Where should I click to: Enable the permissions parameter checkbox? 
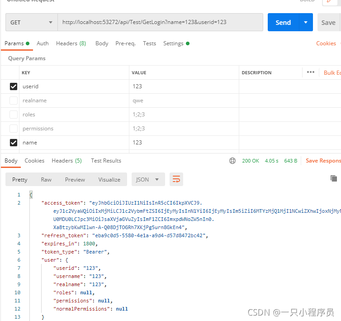click(x=14, y=129)
